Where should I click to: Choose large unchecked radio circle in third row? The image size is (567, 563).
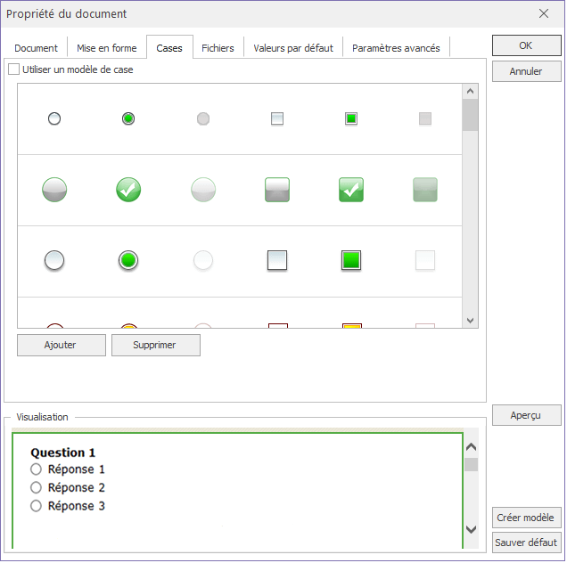click(54, 260)
